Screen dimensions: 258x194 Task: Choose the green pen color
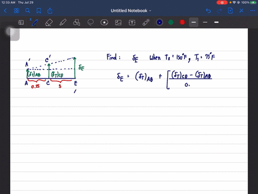171,23
